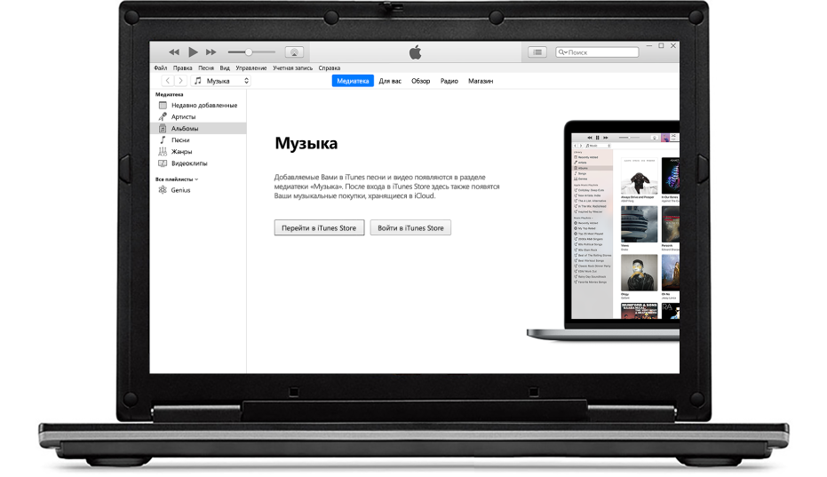Click the rewind previous track button
The height and width of the screenshot is (477, 827).
coord(173,52)
